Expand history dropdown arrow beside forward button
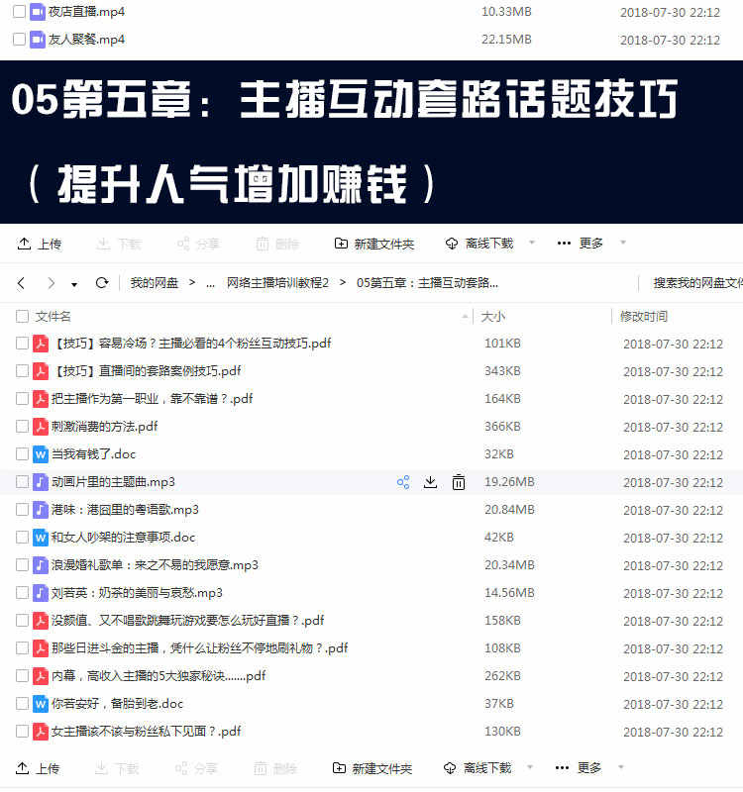This screenshot has height=792, width=743. (x=74, y=285)
